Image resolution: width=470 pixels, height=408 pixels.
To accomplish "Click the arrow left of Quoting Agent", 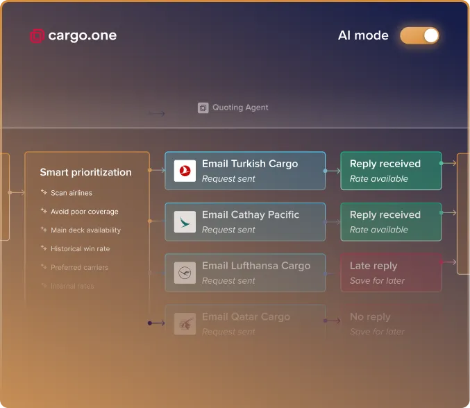I will click(x=157, y=114).
